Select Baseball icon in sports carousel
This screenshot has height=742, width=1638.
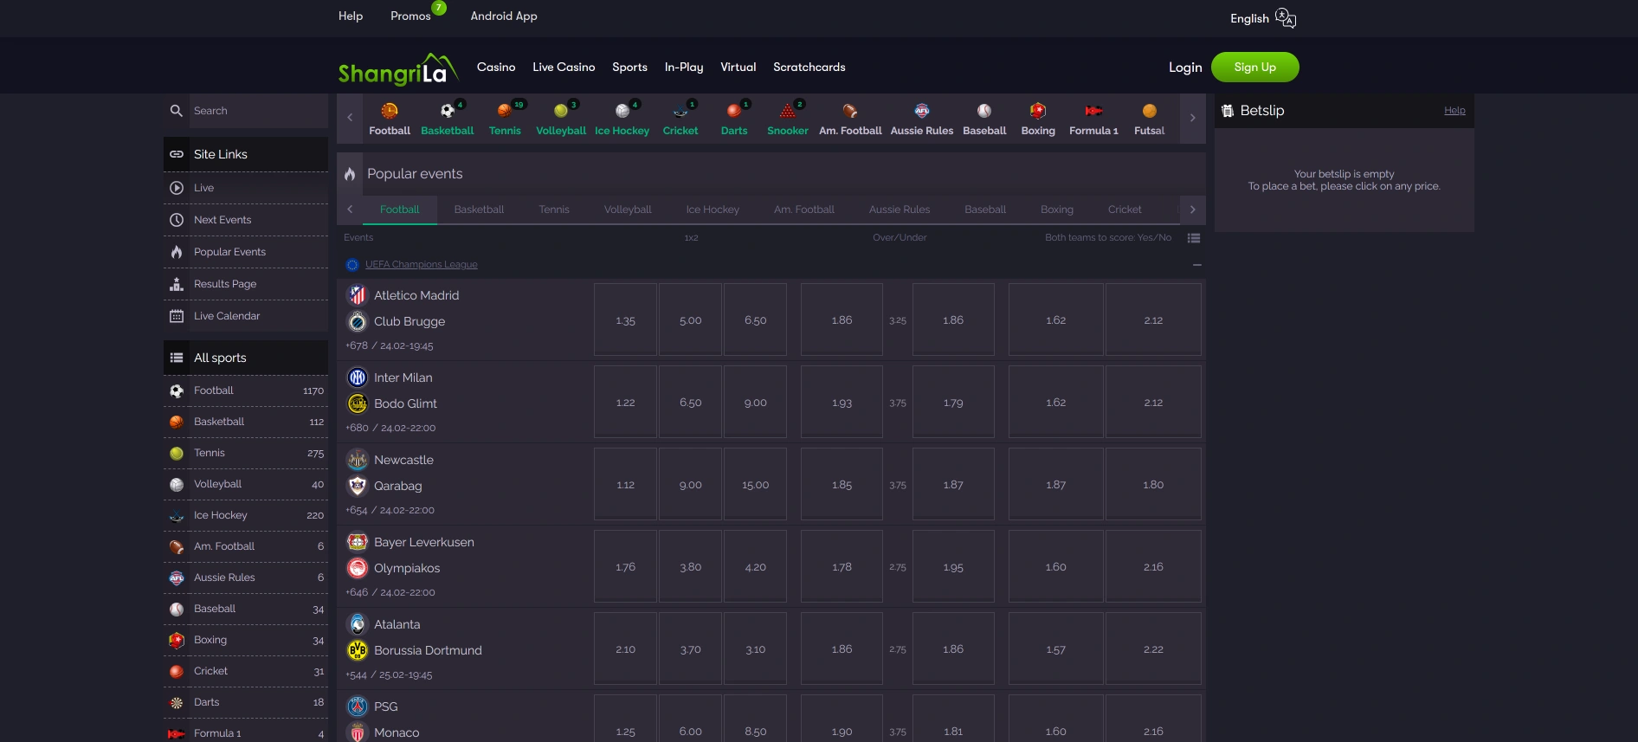click(x=984, y=110)
